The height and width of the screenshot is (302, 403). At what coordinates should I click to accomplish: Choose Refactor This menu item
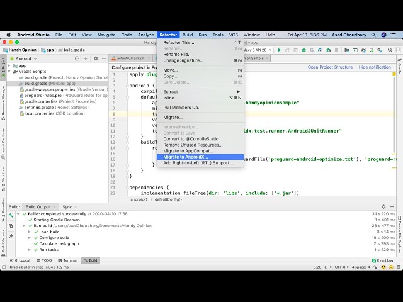[200, 43]
